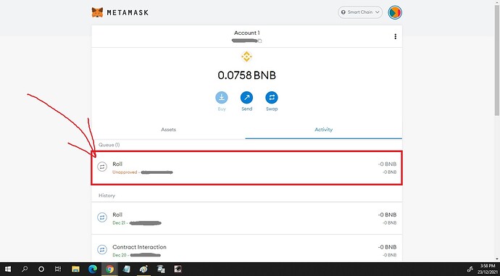Screen dimensions: 500x276
Task: Click the MetaMask fox logo
Action: tap(97, 12)
